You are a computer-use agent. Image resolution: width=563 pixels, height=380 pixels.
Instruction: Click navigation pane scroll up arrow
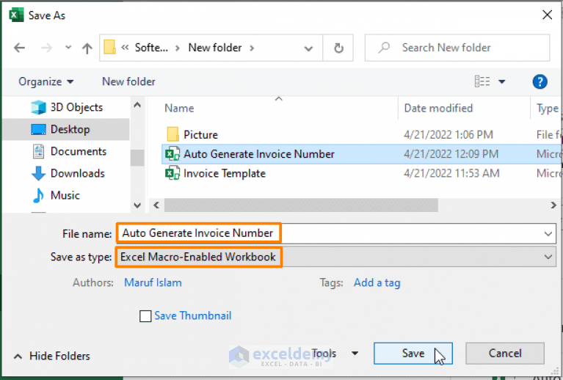[x=137, y=105]
